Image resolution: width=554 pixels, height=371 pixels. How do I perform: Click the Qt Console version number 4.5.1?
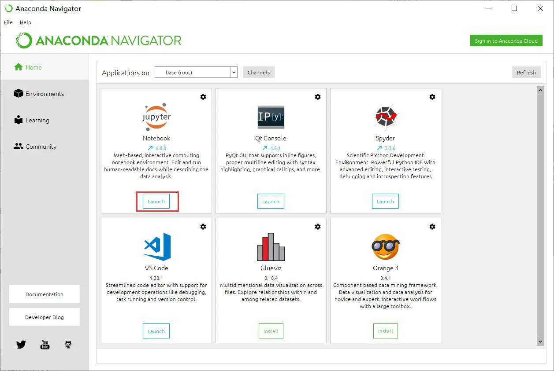pyautogui.click(x=275, y=148)
